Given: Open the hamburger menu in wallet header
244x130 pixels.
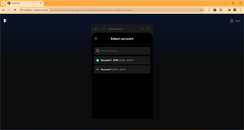Looking at the screenshot, I should [x=96, y=29].
